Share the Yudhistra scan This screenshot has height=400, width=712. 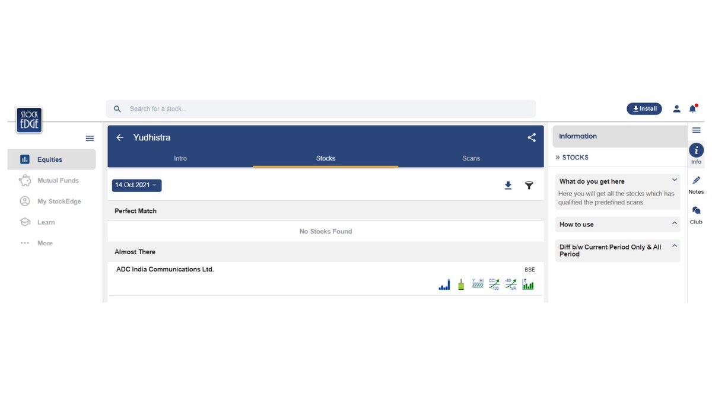click(532, 137)
